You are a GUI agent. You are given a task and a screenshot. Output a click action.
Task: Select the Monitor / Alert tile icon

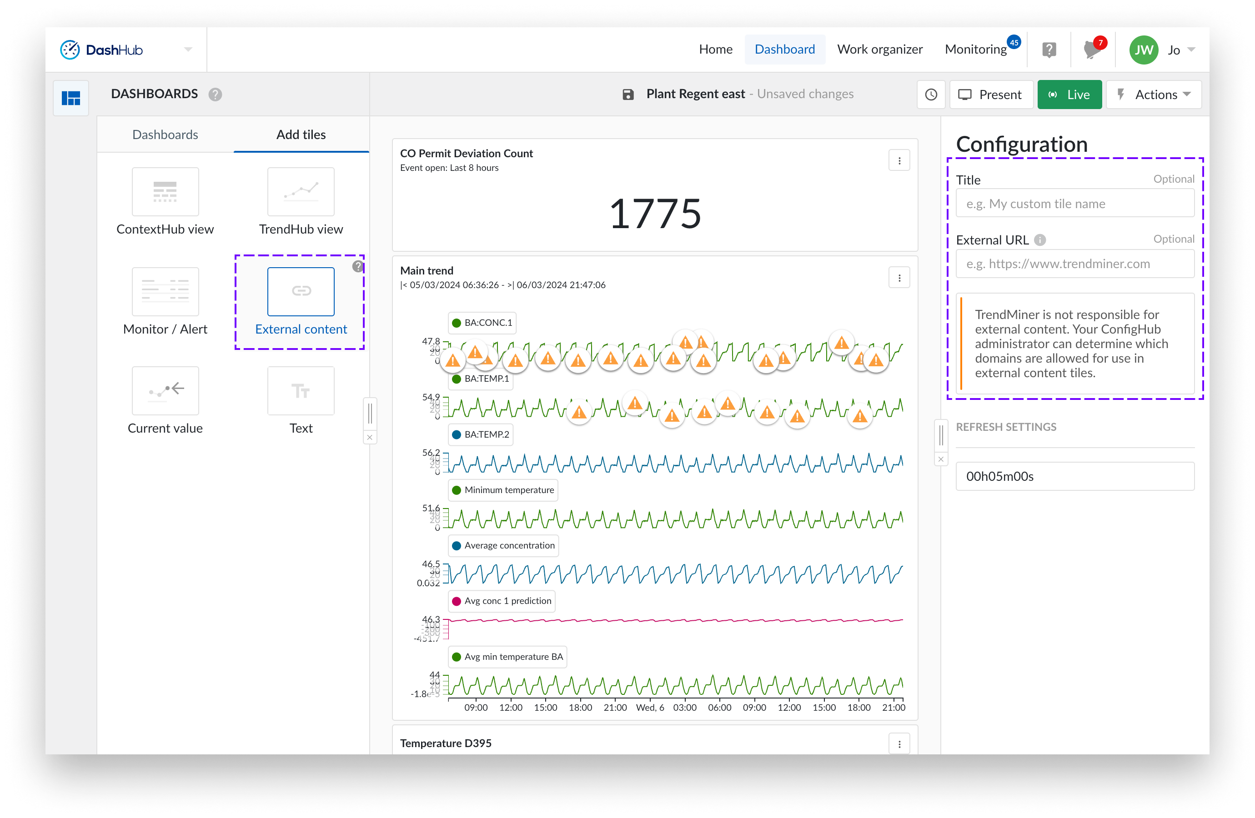coord(165,291)
